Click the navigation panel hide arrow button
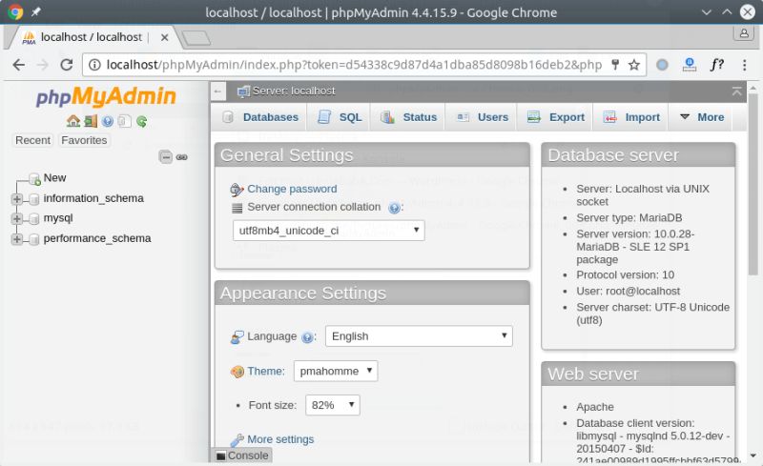Screen dimensions: 763x466 coord(218,91)
